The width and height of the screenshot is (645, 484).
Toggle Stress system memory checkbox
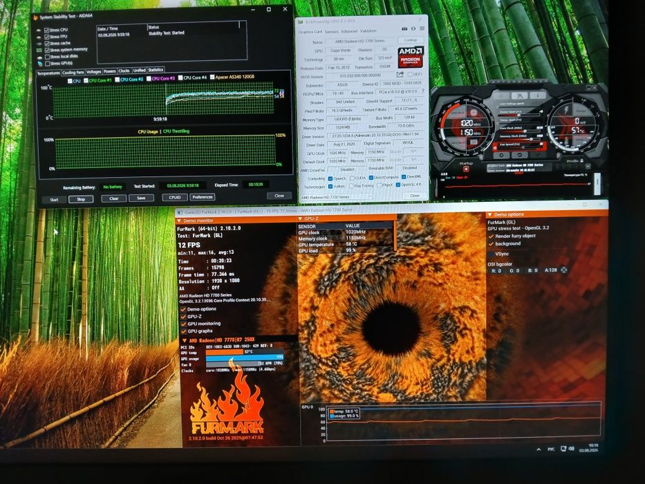click(x=47, y=50)
